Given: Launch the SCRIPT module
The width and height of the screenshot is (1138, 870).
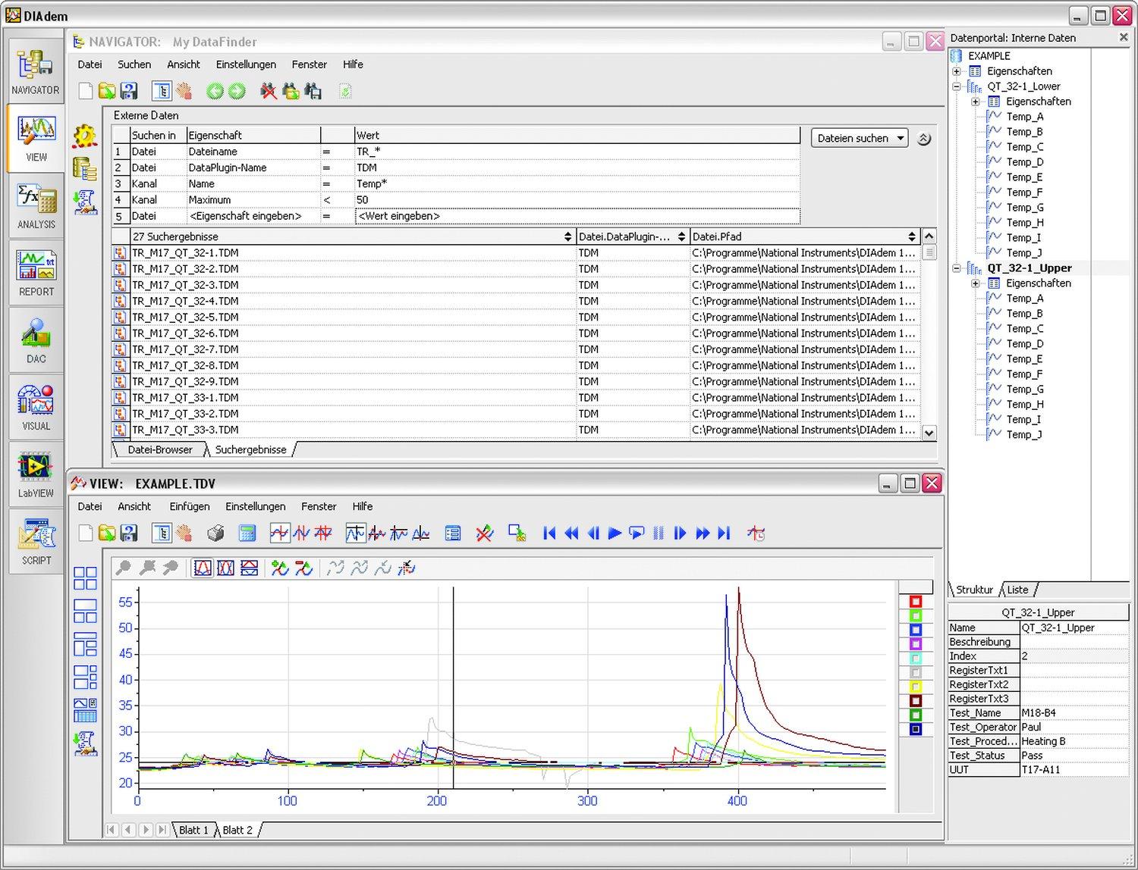Looking at the screenshot, I should (36, 541).
